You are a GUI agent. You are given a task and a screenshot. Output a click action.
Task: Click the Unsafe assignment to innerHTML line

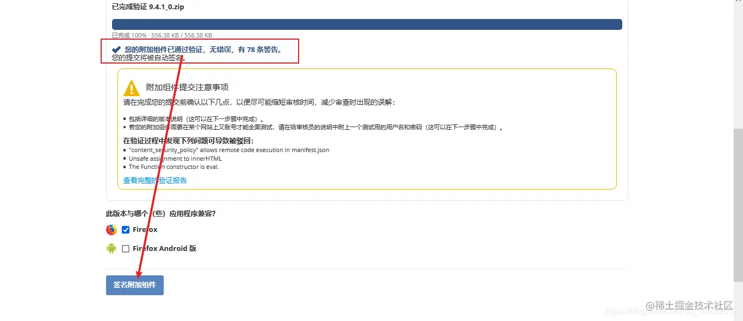175,159
